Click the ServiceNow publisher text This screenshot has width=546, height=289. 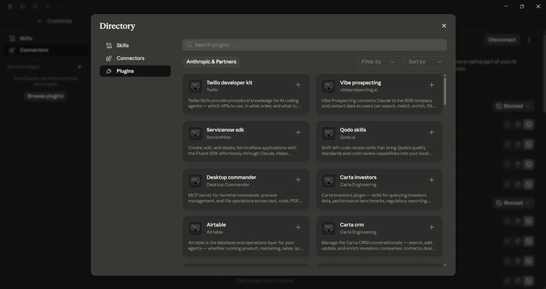point(219,137)
